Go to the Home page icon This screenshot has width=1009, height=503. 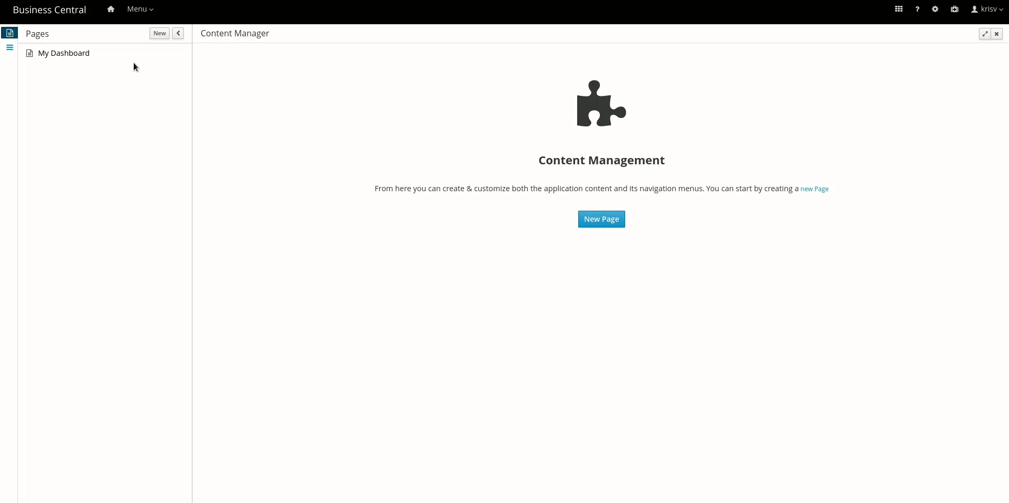pyautogui.click(x=111, y=9)
